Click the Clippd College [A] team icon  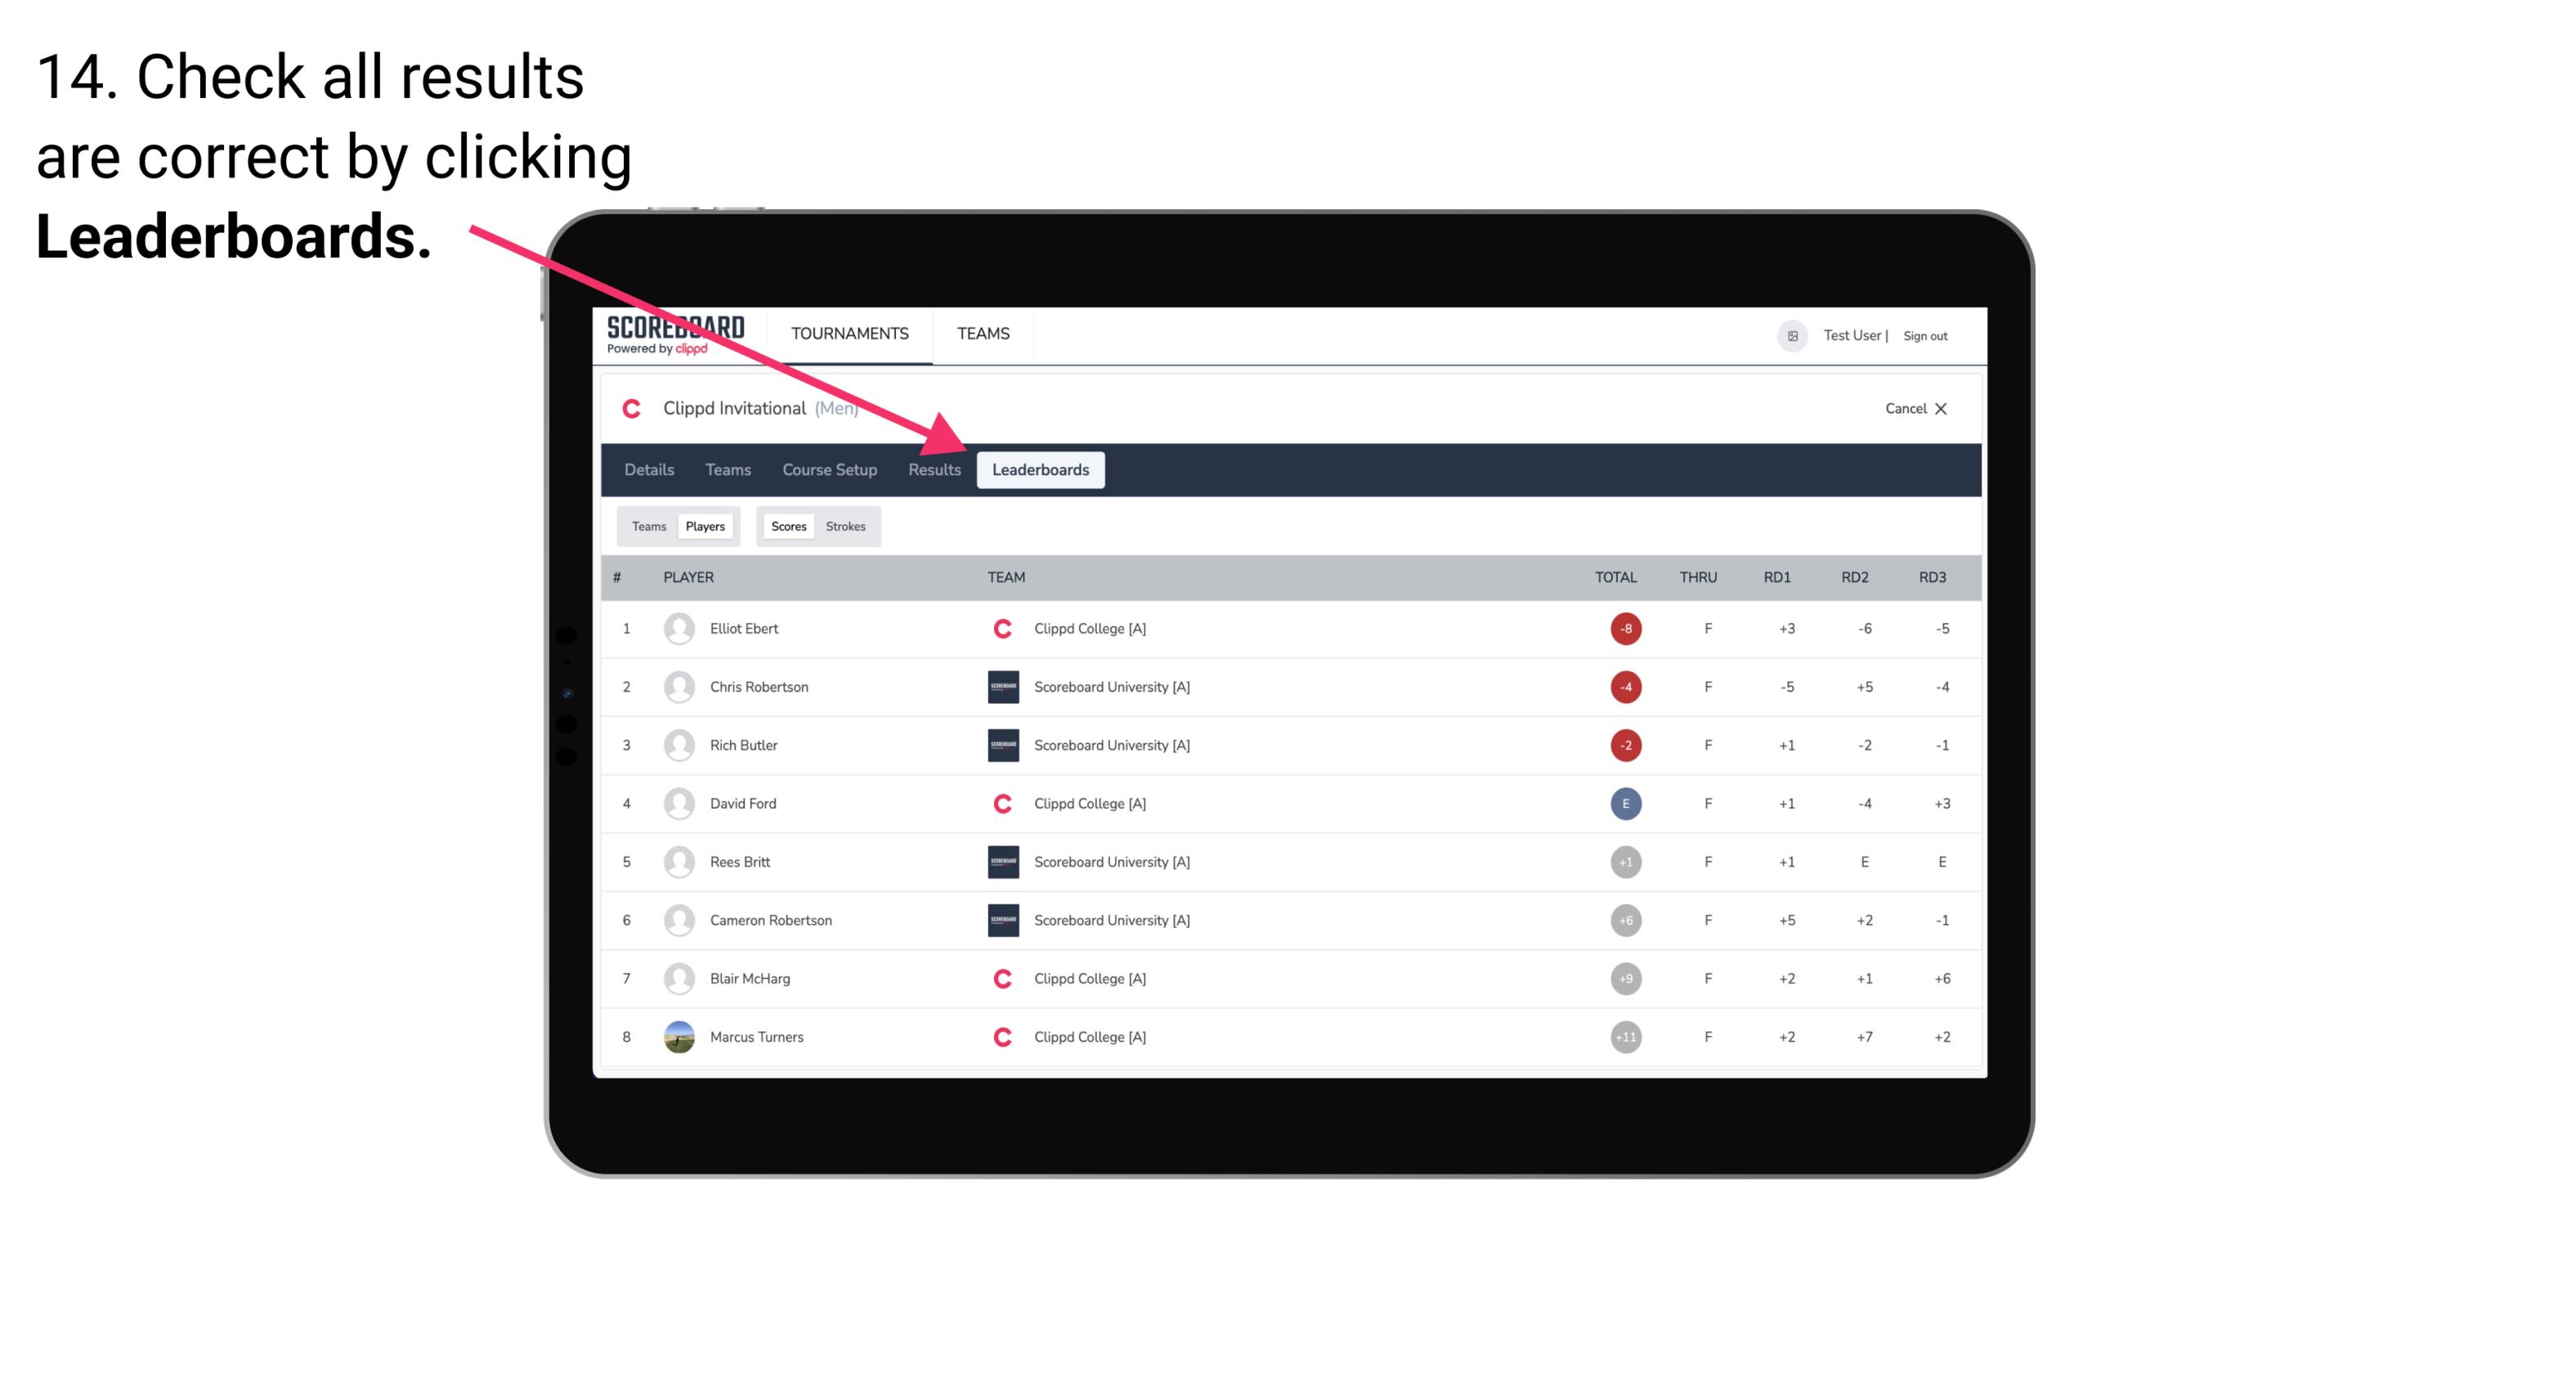1001,628
